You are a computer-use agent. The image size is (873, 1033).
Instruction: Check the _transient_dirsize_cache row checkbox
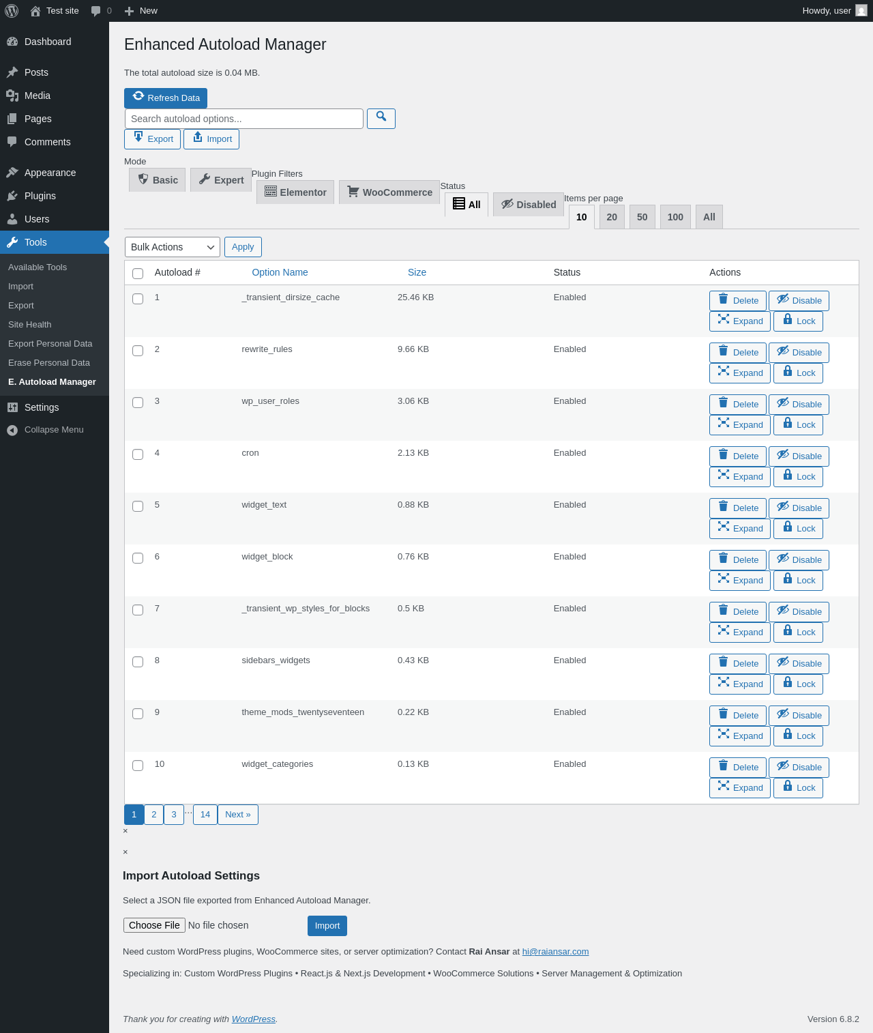(x=138, y=299)
